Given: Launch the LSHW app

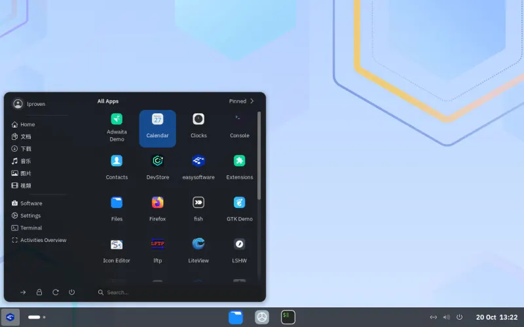Looking at the screenshot, I should coord(239,251).
